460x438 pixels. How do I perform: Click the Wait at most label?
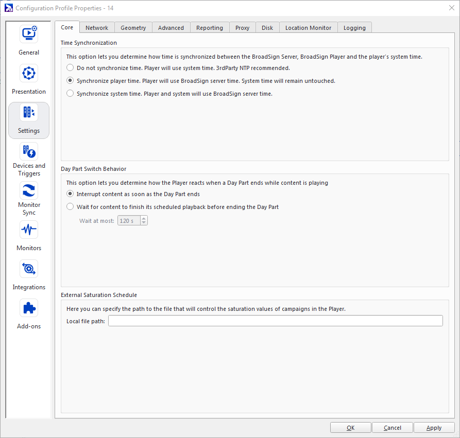pyautogui.click(x=96, y=221)
